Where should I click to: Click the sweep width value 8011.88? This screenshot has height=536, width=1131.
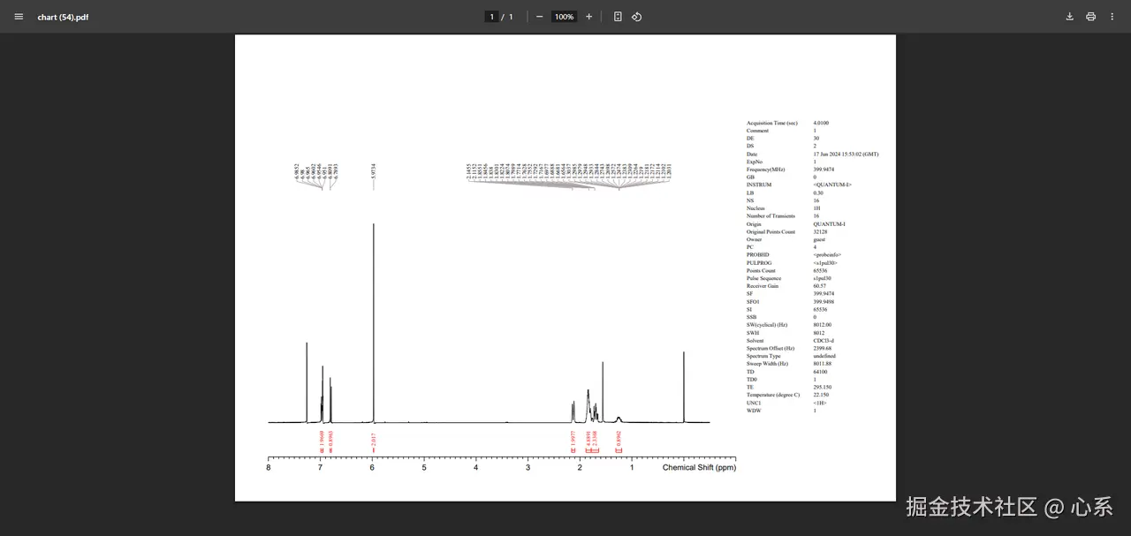click(822, 364)
